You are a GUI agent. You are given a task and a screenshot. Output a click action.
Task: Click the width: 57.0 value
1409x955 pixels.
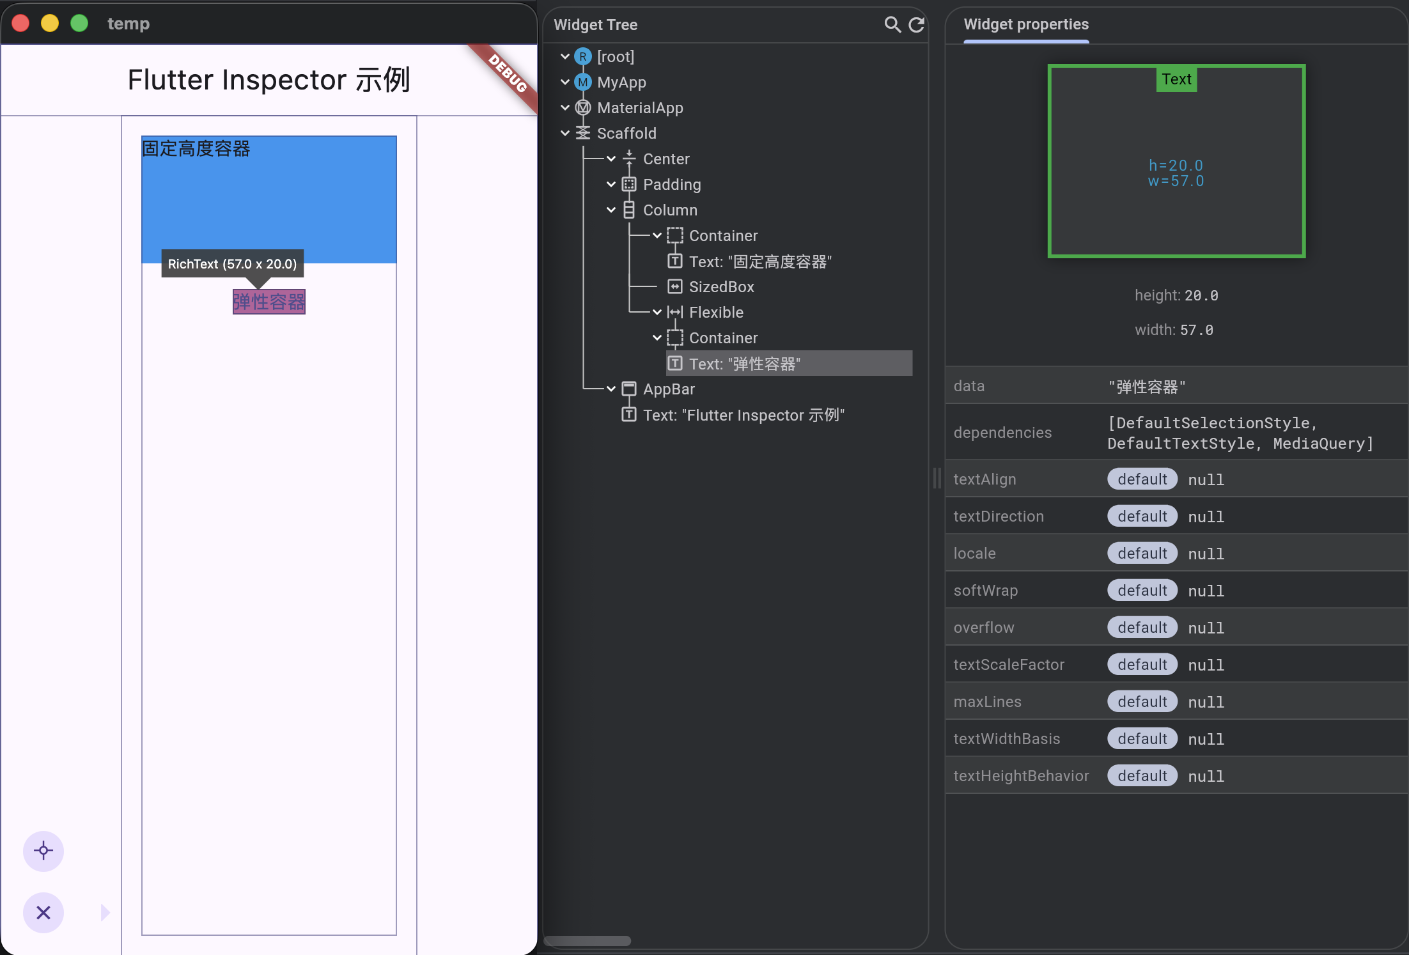coord(1197,330)
